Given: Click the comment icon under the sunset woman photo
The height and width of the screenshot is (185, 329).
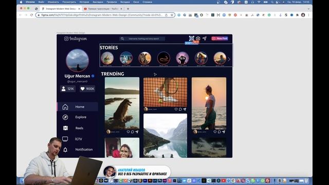Looking at the screenshot, I should [220, 132].
